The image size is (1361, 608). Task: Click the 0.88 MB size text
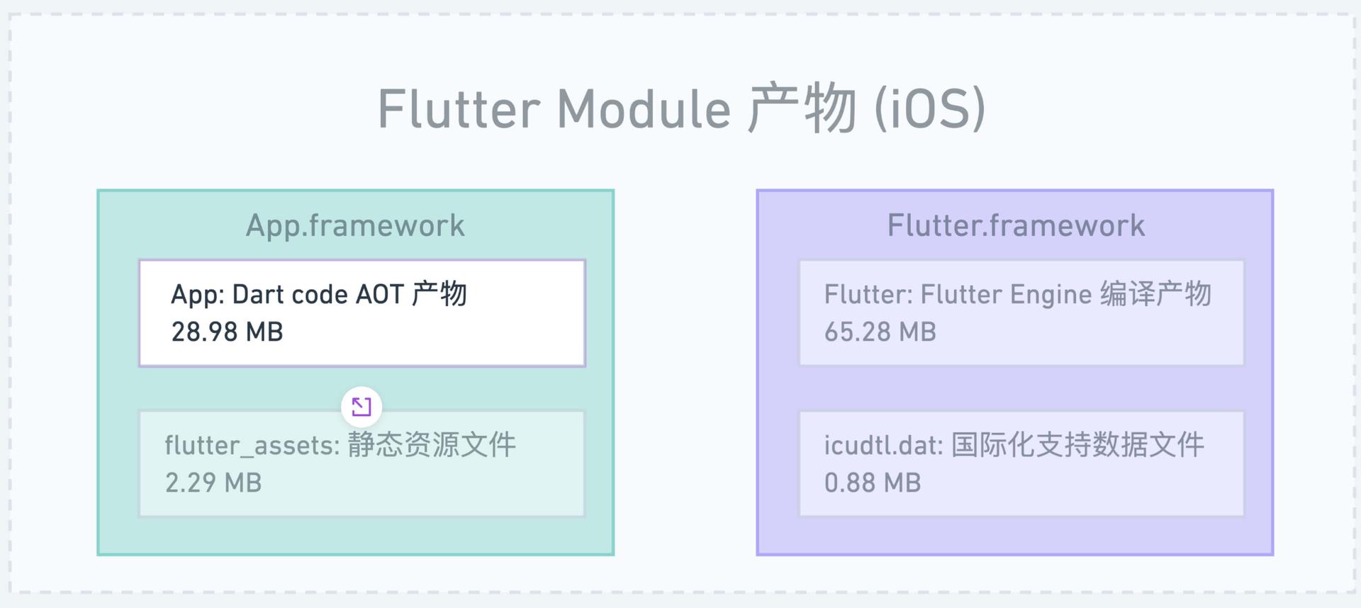(873, 483)
